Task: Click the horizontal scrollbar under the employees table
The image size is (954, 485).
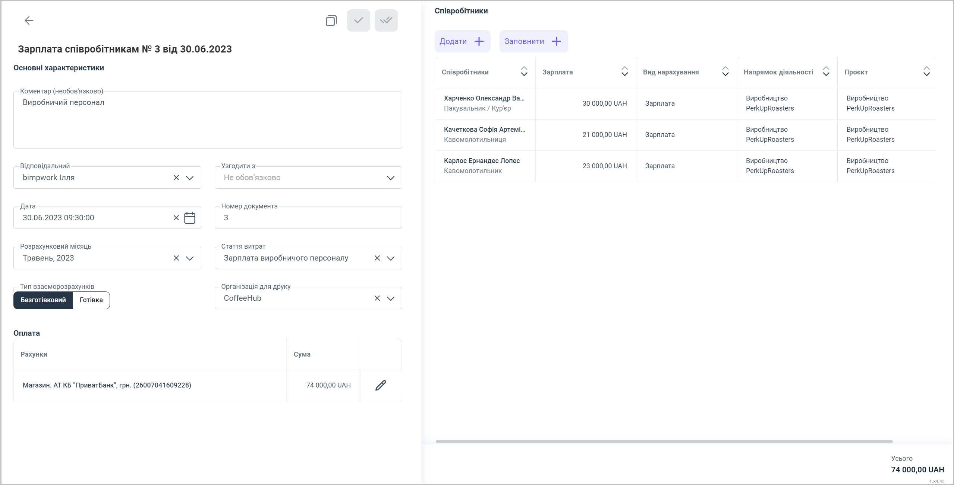Action: click(x=664, y=441)
